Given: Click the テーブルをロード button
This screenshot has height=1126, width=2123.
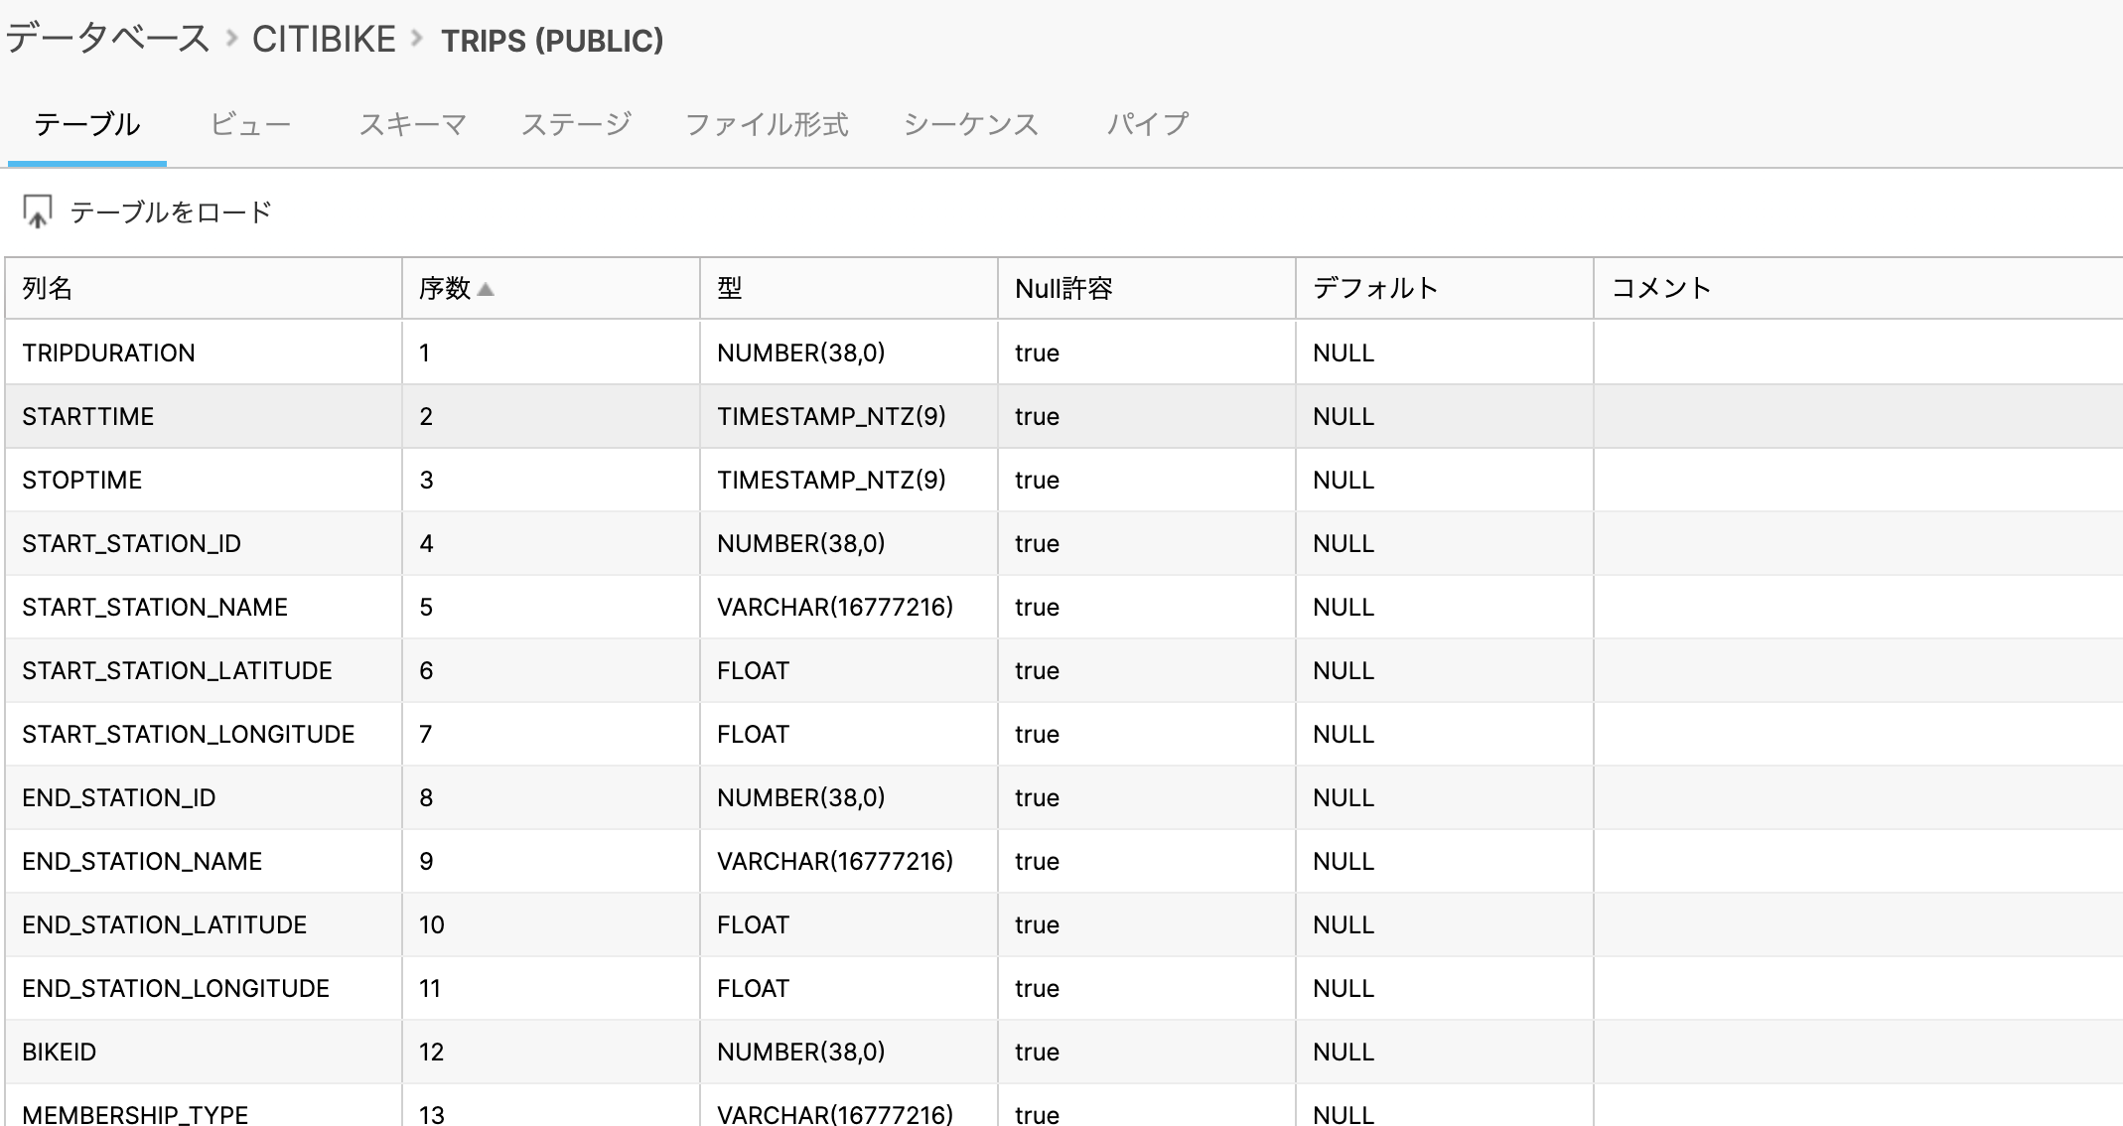Looking at the screenshot, I should pos(170,211).
